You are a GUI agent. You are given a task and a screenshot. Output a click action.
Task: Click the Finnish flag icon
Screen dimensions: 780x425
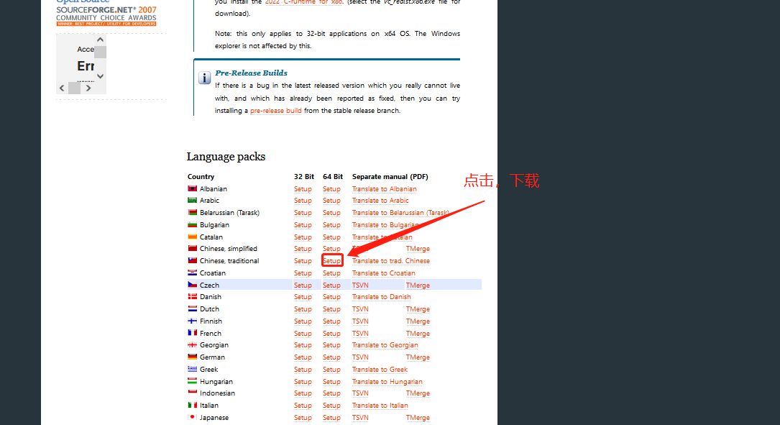click(x=192, y=321)
